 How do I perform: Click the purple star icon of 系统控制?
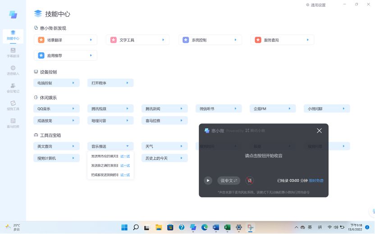(186, 40)
